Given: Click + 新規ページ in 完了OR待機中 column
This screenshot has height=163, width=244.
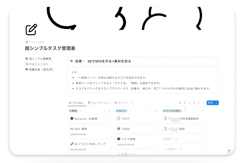Looking at the screenshot, I should click(184, 149).
